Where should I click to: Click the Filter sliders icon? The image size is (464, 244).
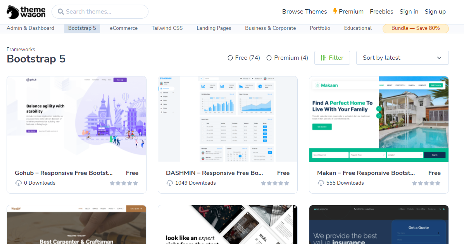tap(323, 58)
